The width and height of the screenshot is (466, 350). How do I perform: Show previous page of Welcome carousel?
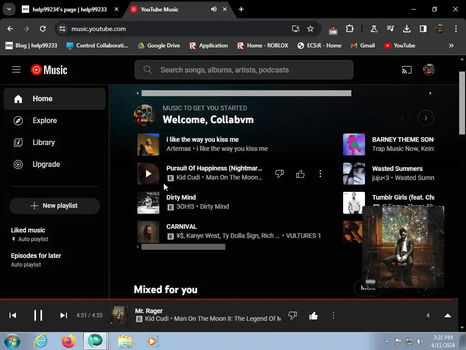point(402,118)
